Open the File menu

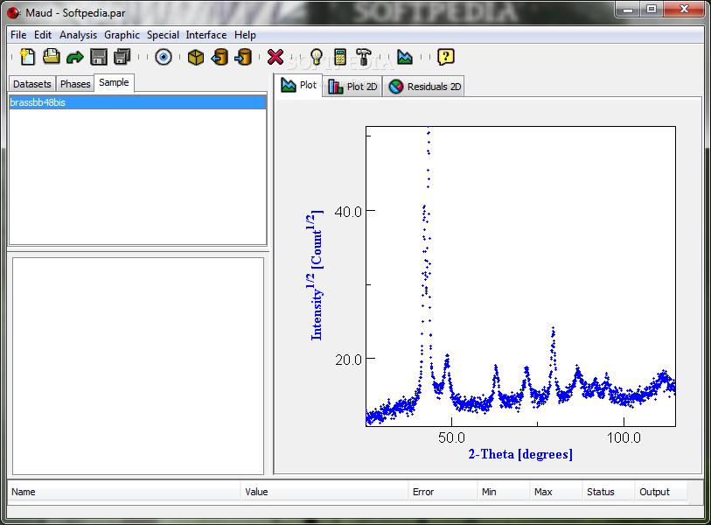pyautogui.click(x=18, y=35)
